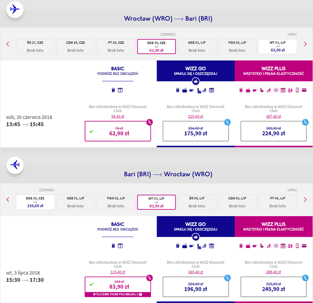
Task: Open outbound WIZZ PLUS fare header
Action: (273, 71)
